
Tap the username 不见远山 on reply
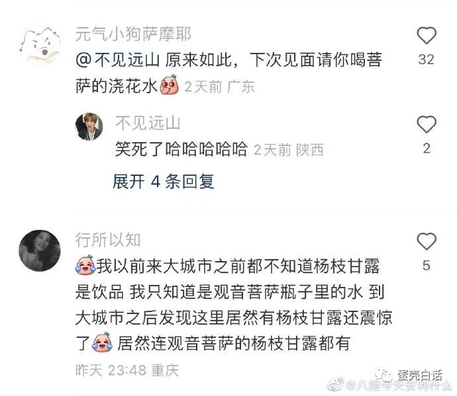pyautogui.click(x=148, y=123)
